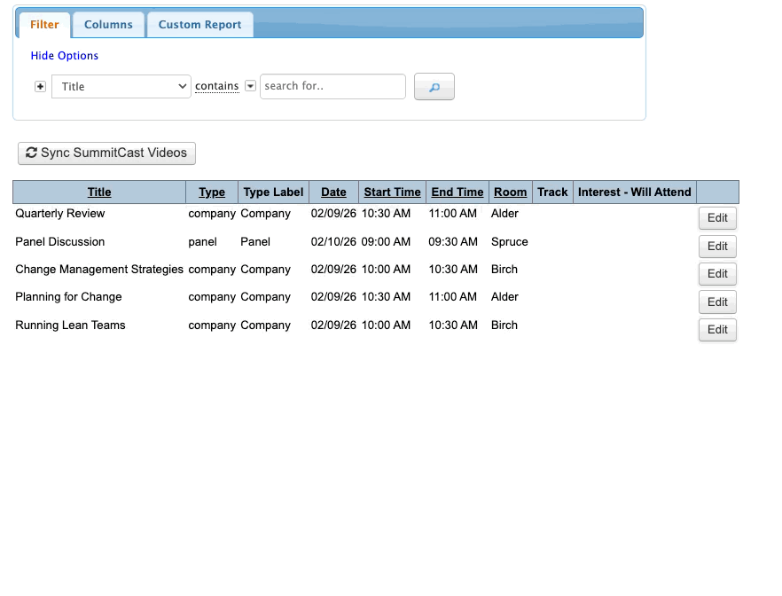
Task: Click the plus icon to add filter
Action: coord(40,87)
